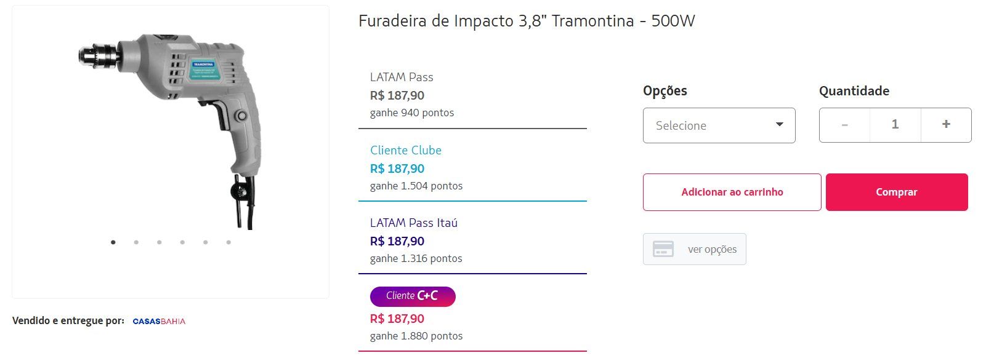986x361 pixels.
Task: Choose the LATAM Pass price option
Action: click(472, 95)
